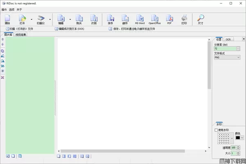Click the black 颜色 color swatch
The image size is (246, 164).
click(237, 138)
